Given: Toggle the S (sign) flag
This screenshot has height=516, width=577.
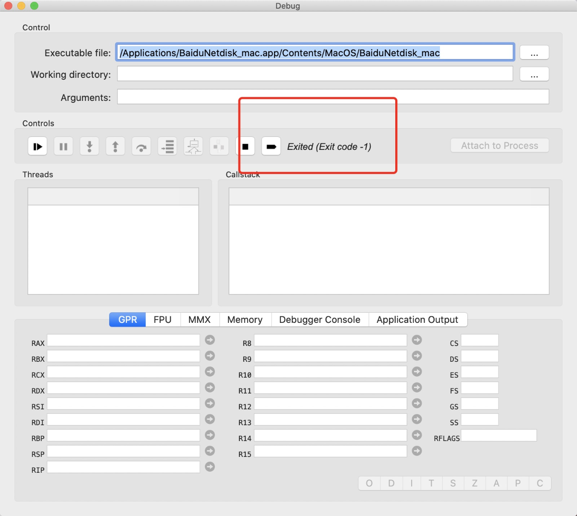Looking at the screenshot, I should (x=453, y=483).
